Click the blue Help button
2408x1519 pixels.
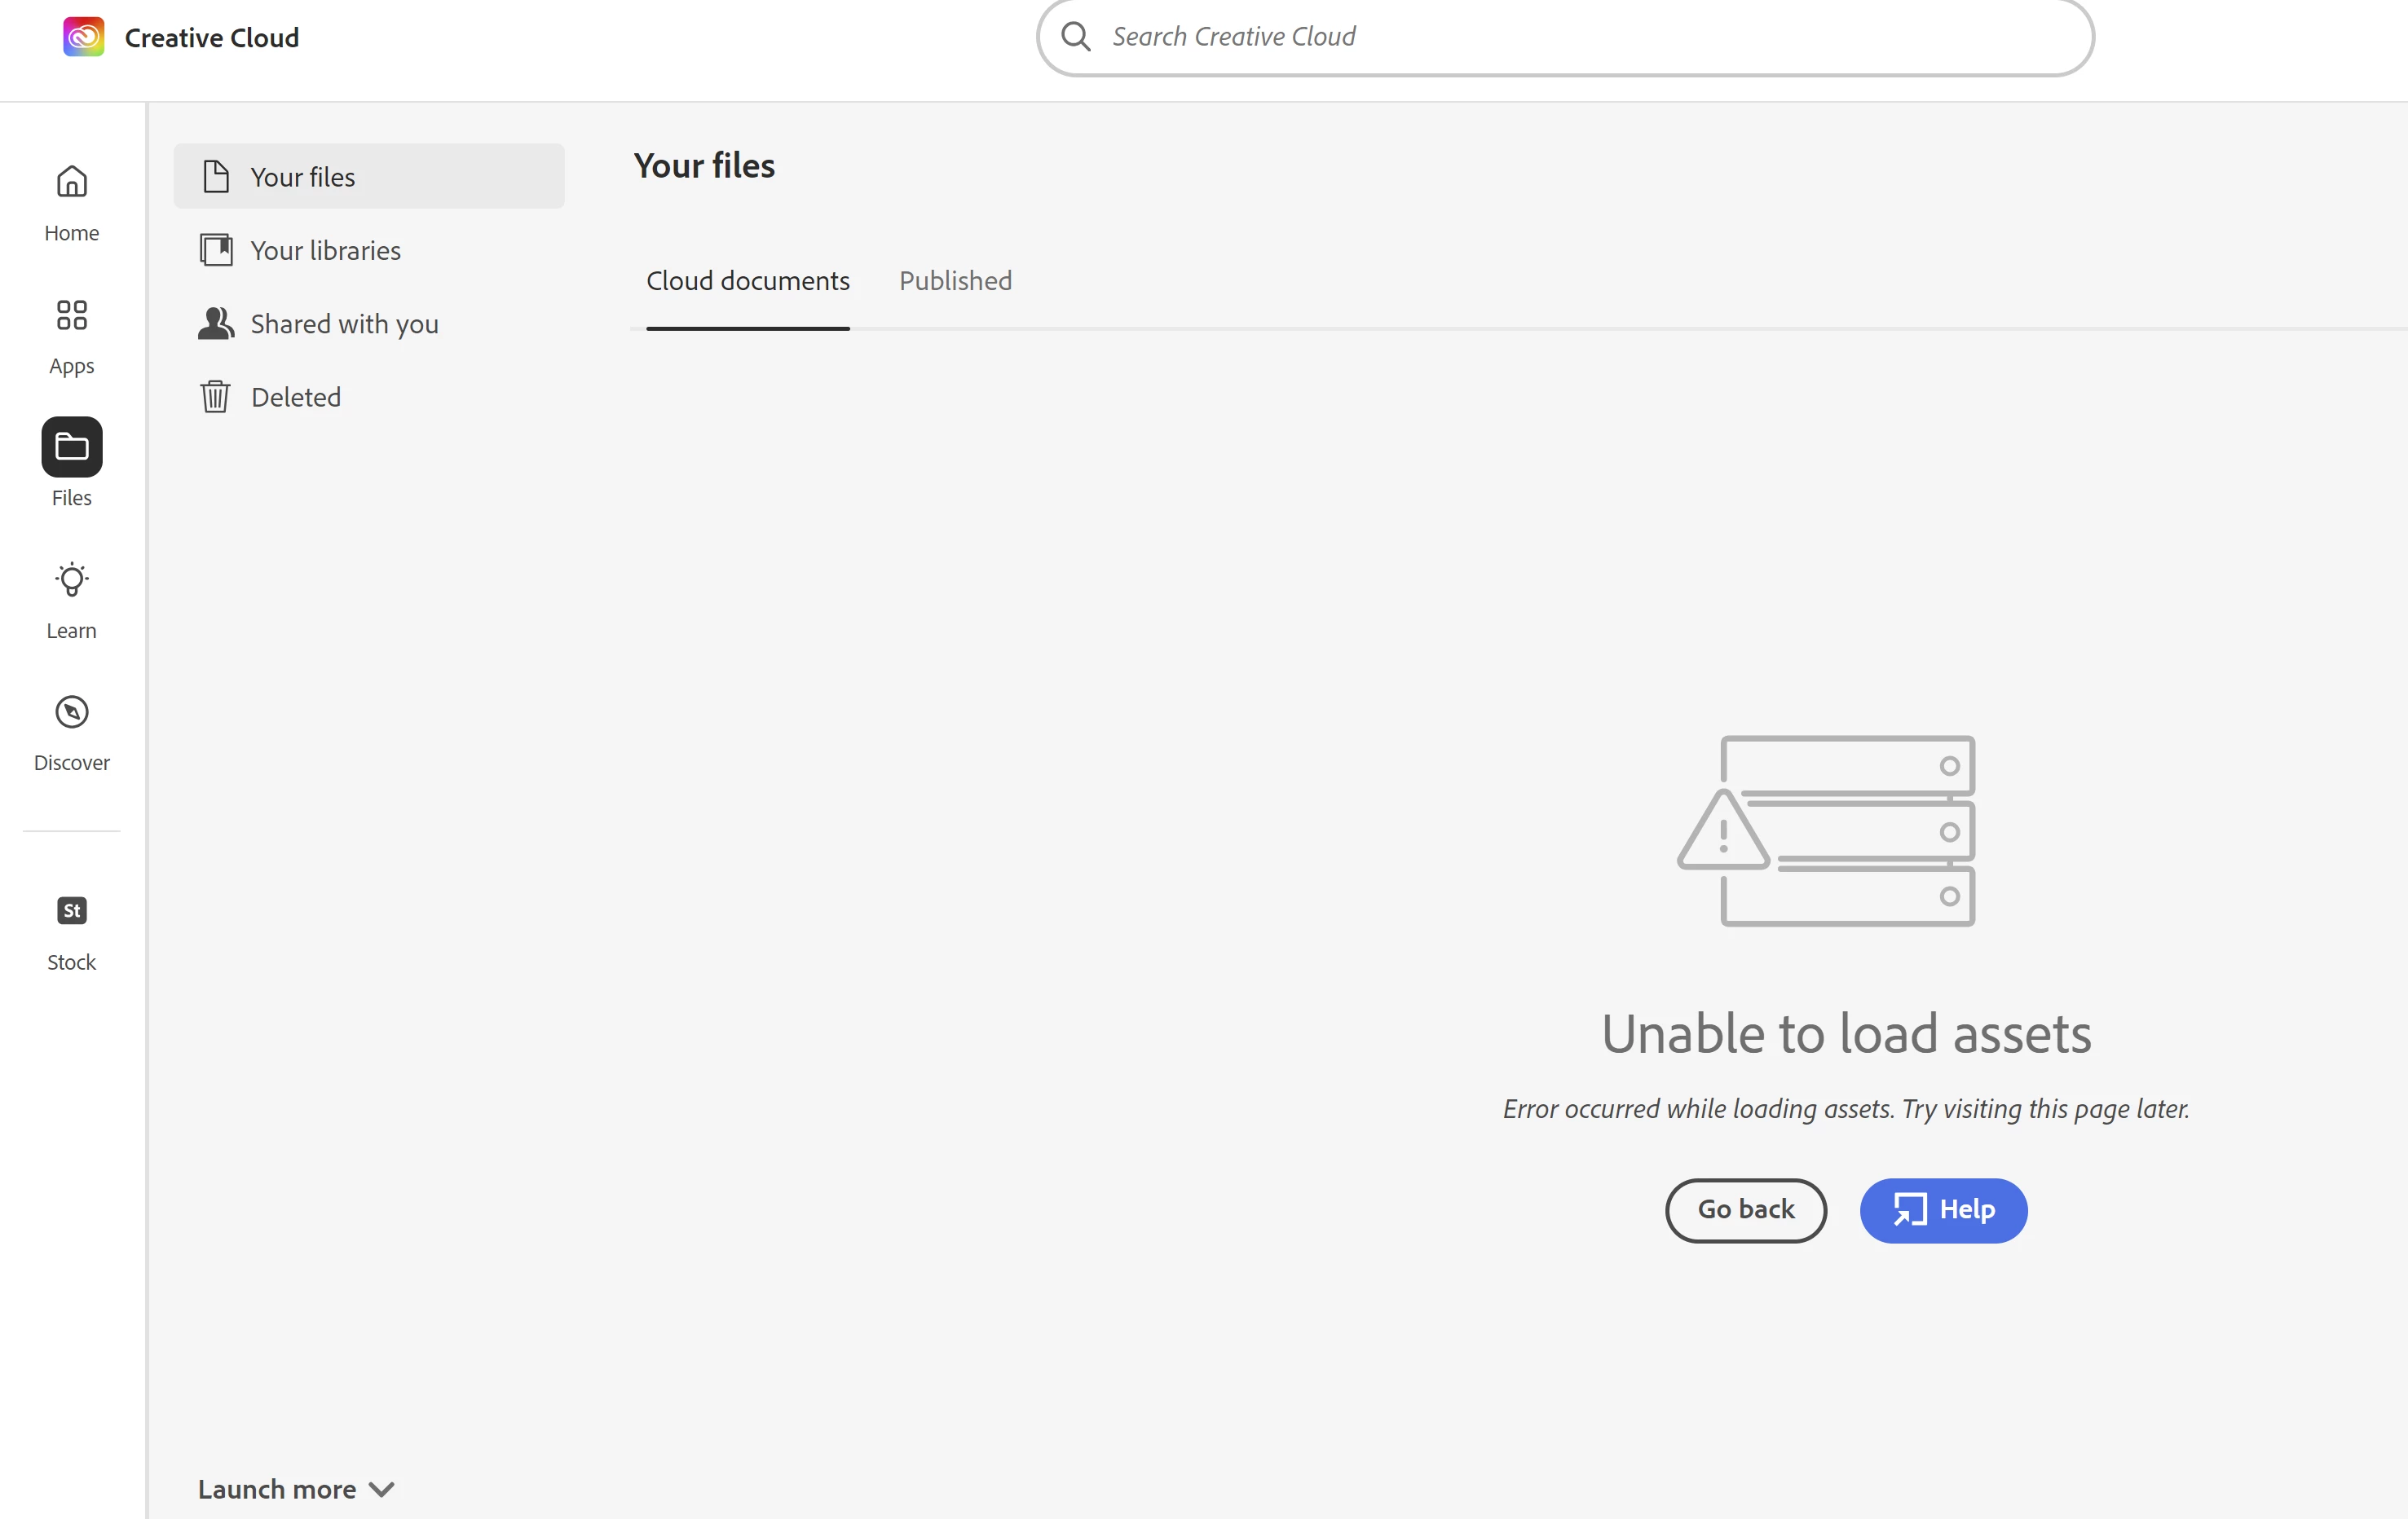(1942, 1210)
